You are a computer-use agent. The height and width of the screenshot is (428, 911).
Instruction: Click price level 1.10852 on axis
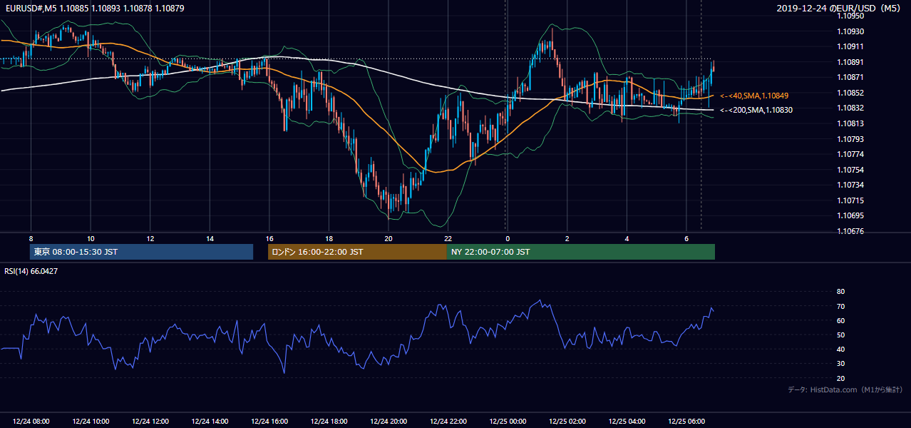(x=850, y=93)
